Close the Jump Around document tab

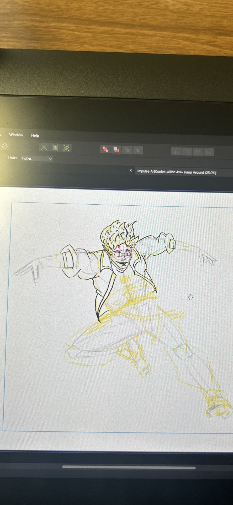coord(131,170)
